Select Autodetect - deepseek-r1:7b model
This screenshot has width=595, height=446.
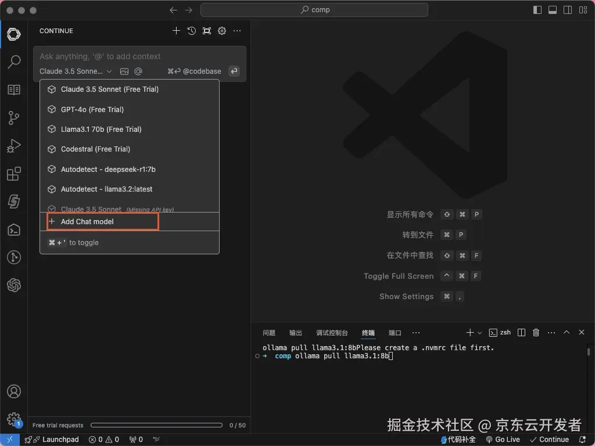click(130, 169)
